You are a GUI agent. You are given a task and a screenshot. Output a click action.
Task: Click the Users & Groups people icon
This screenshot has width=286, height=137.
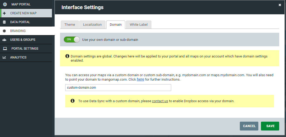point(4,40)
